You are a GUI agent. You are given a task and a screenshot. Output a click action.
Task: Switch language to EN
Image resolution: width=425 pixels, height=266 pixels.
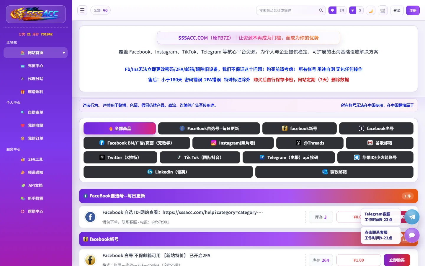(x=341, y=10)
